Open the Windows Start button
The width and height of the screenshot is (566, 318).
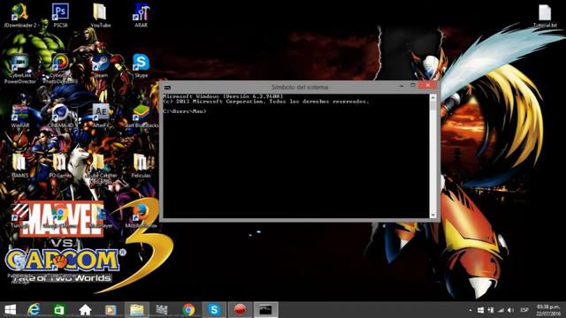tap(10, 310)
